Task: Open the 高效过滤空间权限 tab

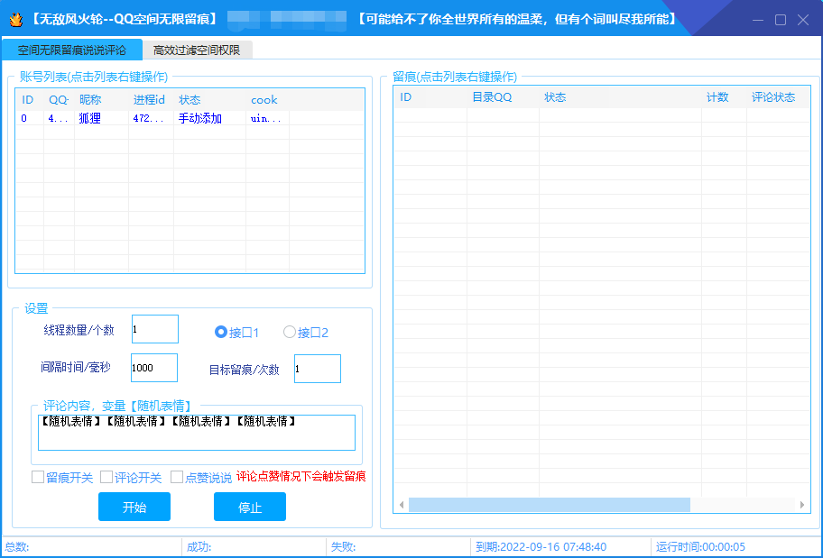Action: (x=197, y=50)
